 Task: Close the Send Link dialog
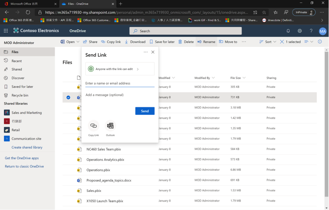(153, 52)
